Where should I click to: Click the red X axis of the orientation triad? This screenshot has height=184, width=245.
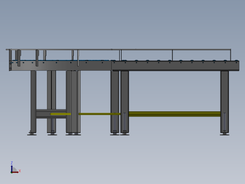[x=15, y=172]
